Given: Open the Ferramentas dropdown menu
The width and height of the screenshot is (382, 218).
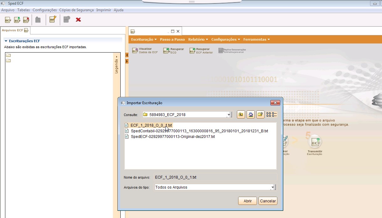Looking at the screenshot, I should point(256,39).
